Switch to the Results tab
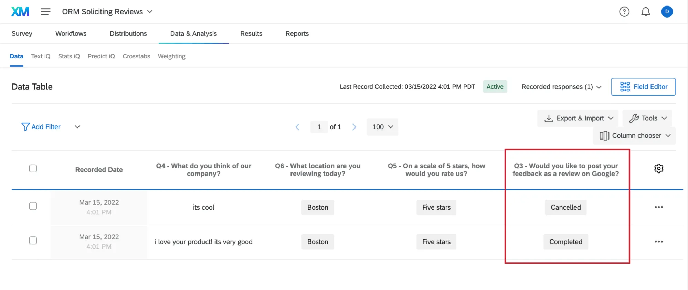Screen dimensions: 688x290 pos(251,34)
